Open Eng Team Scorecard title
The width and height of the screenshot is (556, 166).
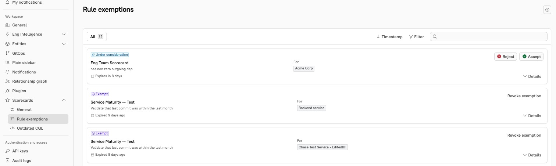point(109,63)
